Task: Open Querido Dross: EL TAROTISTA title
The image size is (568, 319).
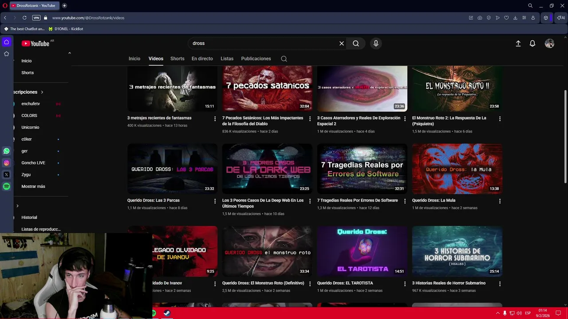Action: pos(345,283)
